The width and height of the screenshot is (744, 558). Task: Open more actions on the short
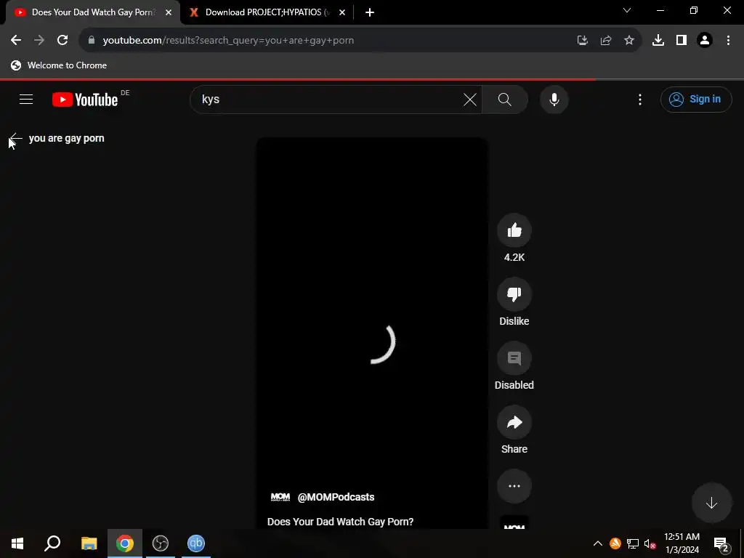coord(514,486)
